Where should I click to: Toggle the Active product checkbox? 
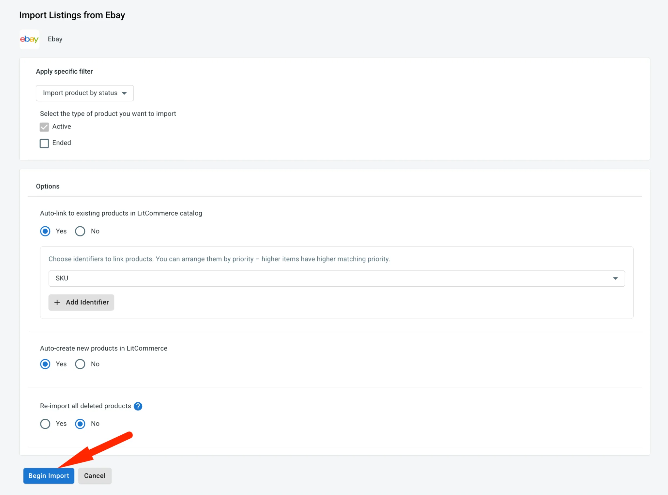(x=44, y=127)
